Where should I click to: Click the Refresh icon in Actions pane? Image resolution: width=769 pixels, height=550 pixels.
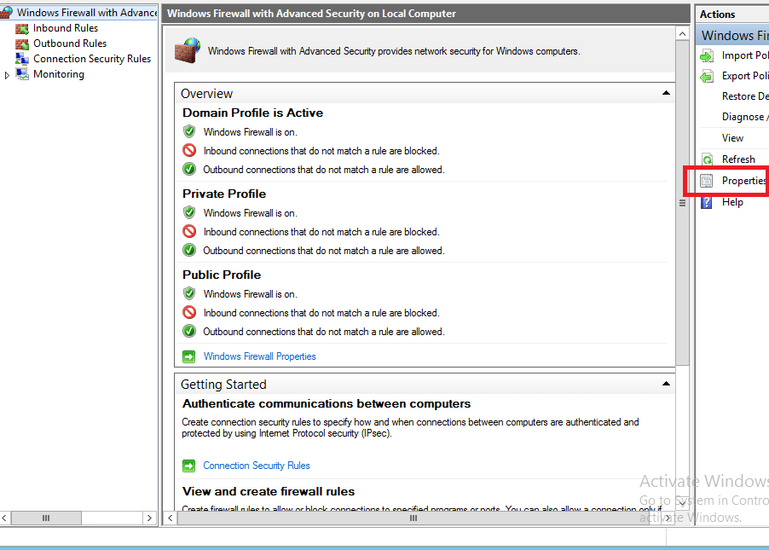point(707,159)
